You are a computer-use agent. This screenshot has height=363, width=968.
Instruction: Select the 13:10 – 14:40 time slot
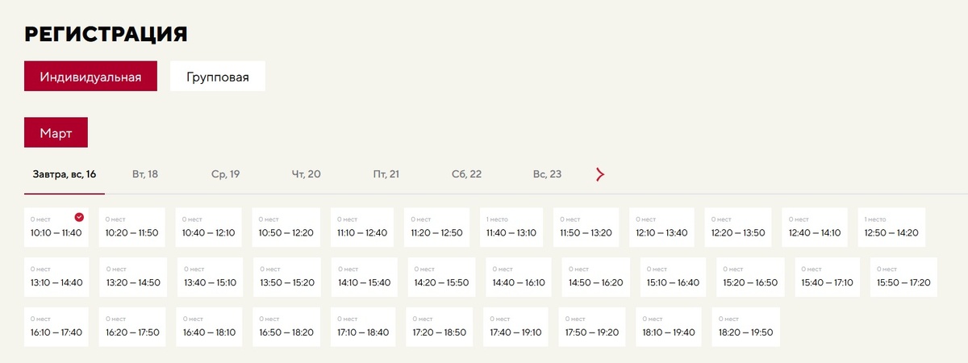pos(56,277)
